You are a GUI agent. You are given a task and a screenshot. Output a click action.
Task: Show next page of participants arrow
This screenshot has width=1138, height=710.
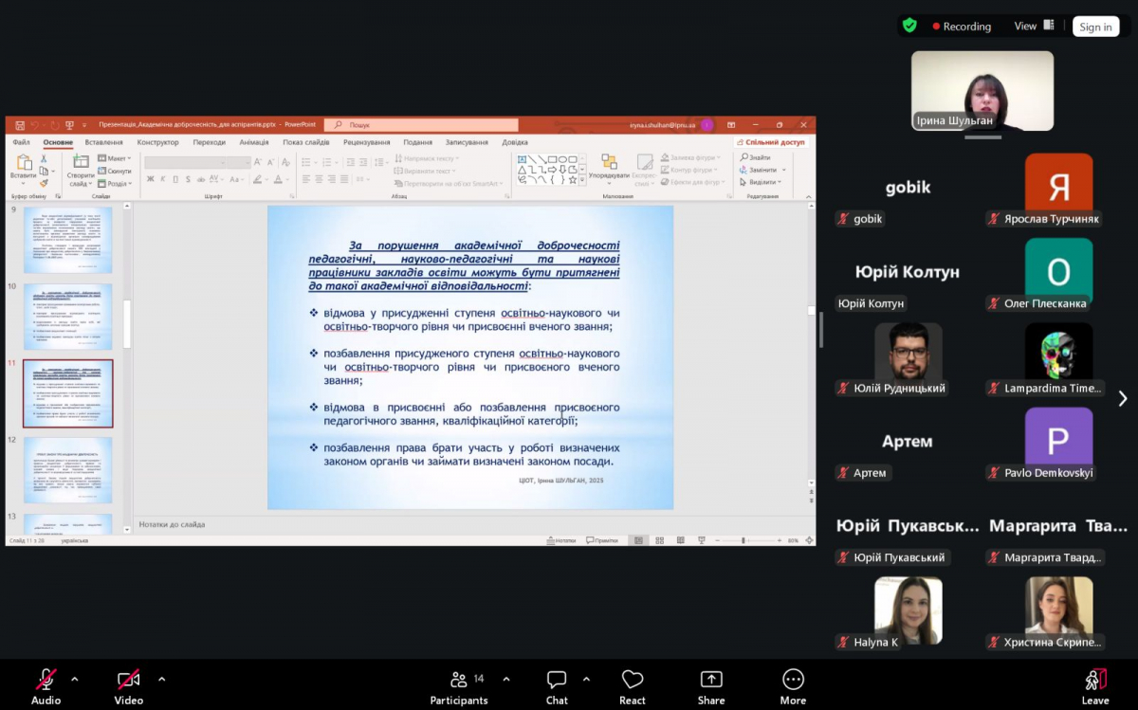[x=1123, y=399]
